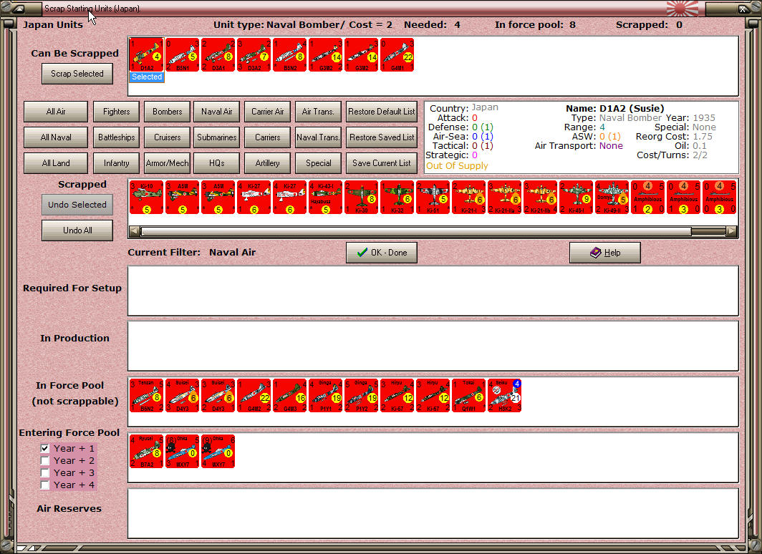Screen dimensions: 762x554
Task: Save Current List of scrapped units
Action: point(382,163)
